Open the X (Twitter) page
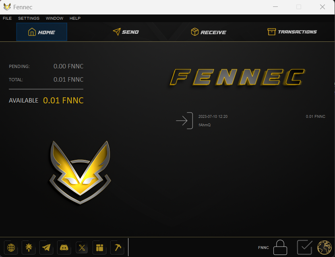This screenshot has height=257, width=335. [x=82, y=248]
